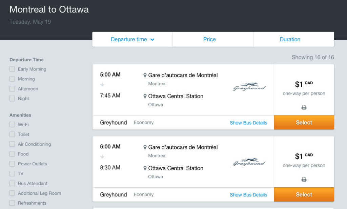Select the 5:00 AM Greyhound trip
347x209 pixels.
[x=304, y=123]
